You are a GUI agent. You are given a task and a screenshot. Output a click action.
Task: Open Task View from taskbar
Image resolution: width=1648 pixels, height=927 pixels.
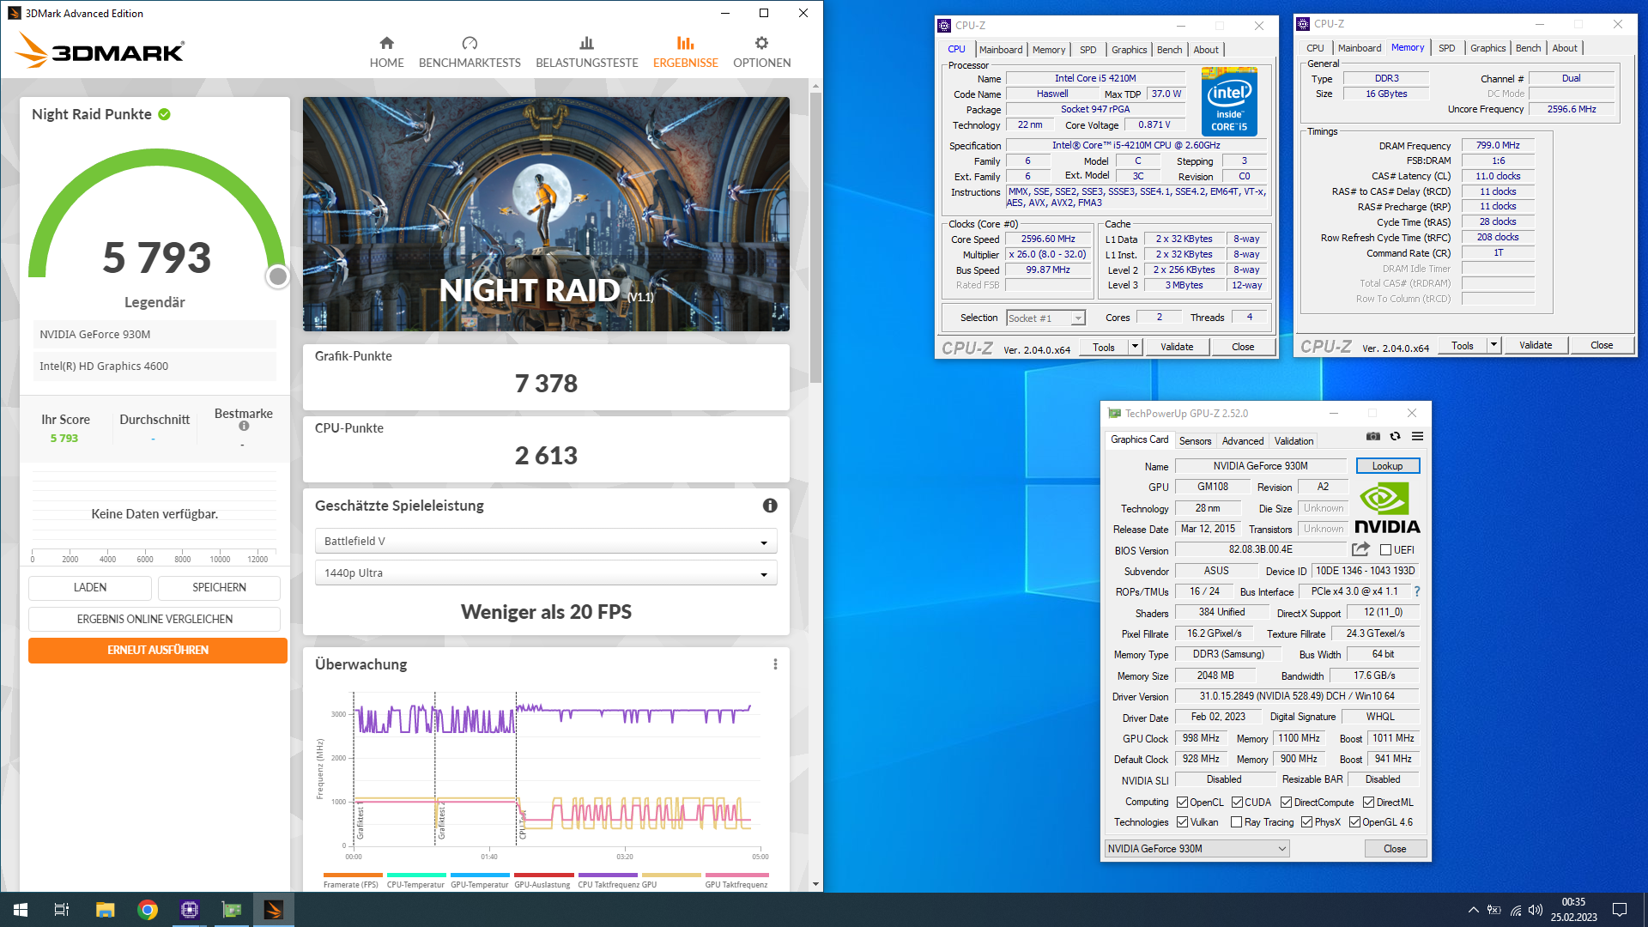pos(62,910)
